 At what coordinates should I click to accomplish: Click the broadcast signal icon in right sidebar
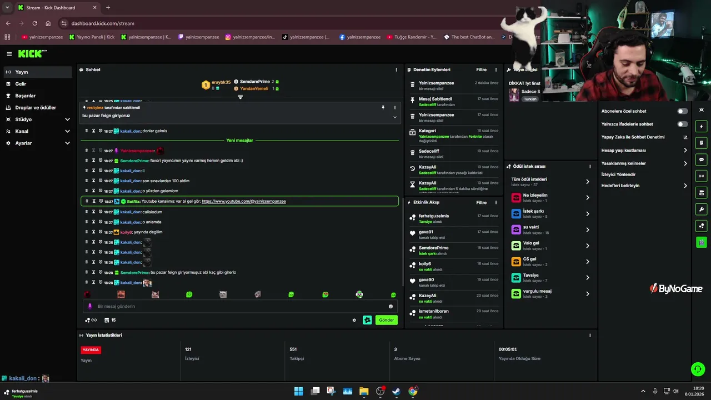pyautogui.click(x=702, y=176)
